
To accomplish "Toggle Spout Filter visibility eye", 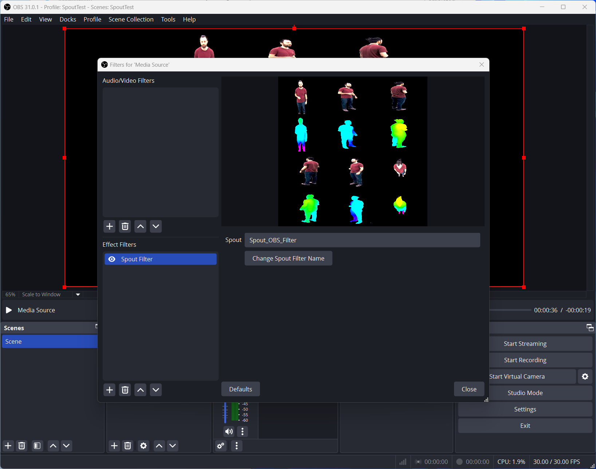I will pyautogui.click(x=112, y=259).
